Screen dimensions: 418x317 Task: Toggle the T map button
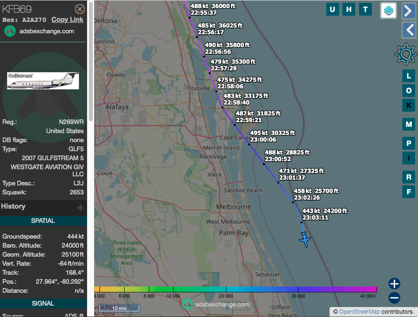click(x=366, y=10)
